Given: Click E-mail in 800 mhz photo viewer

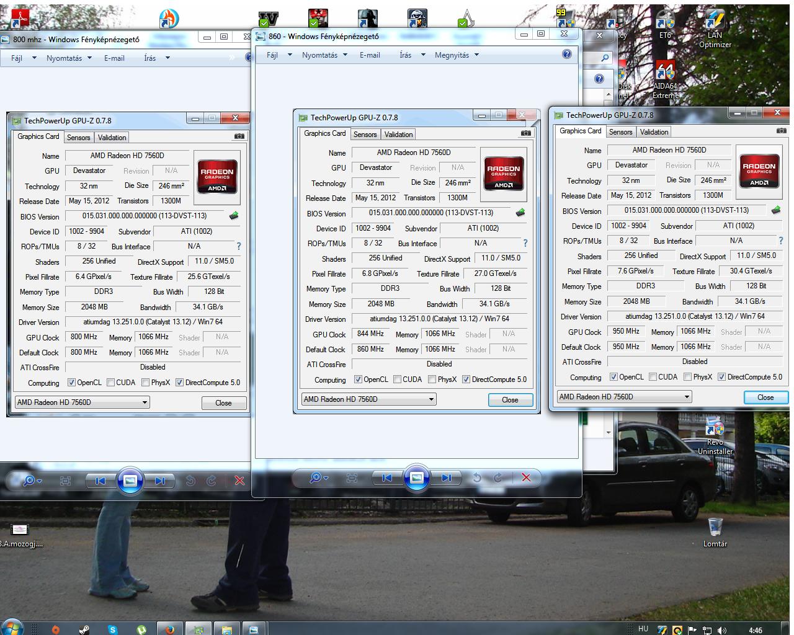Looking at the screenshot, I should 114,58.
